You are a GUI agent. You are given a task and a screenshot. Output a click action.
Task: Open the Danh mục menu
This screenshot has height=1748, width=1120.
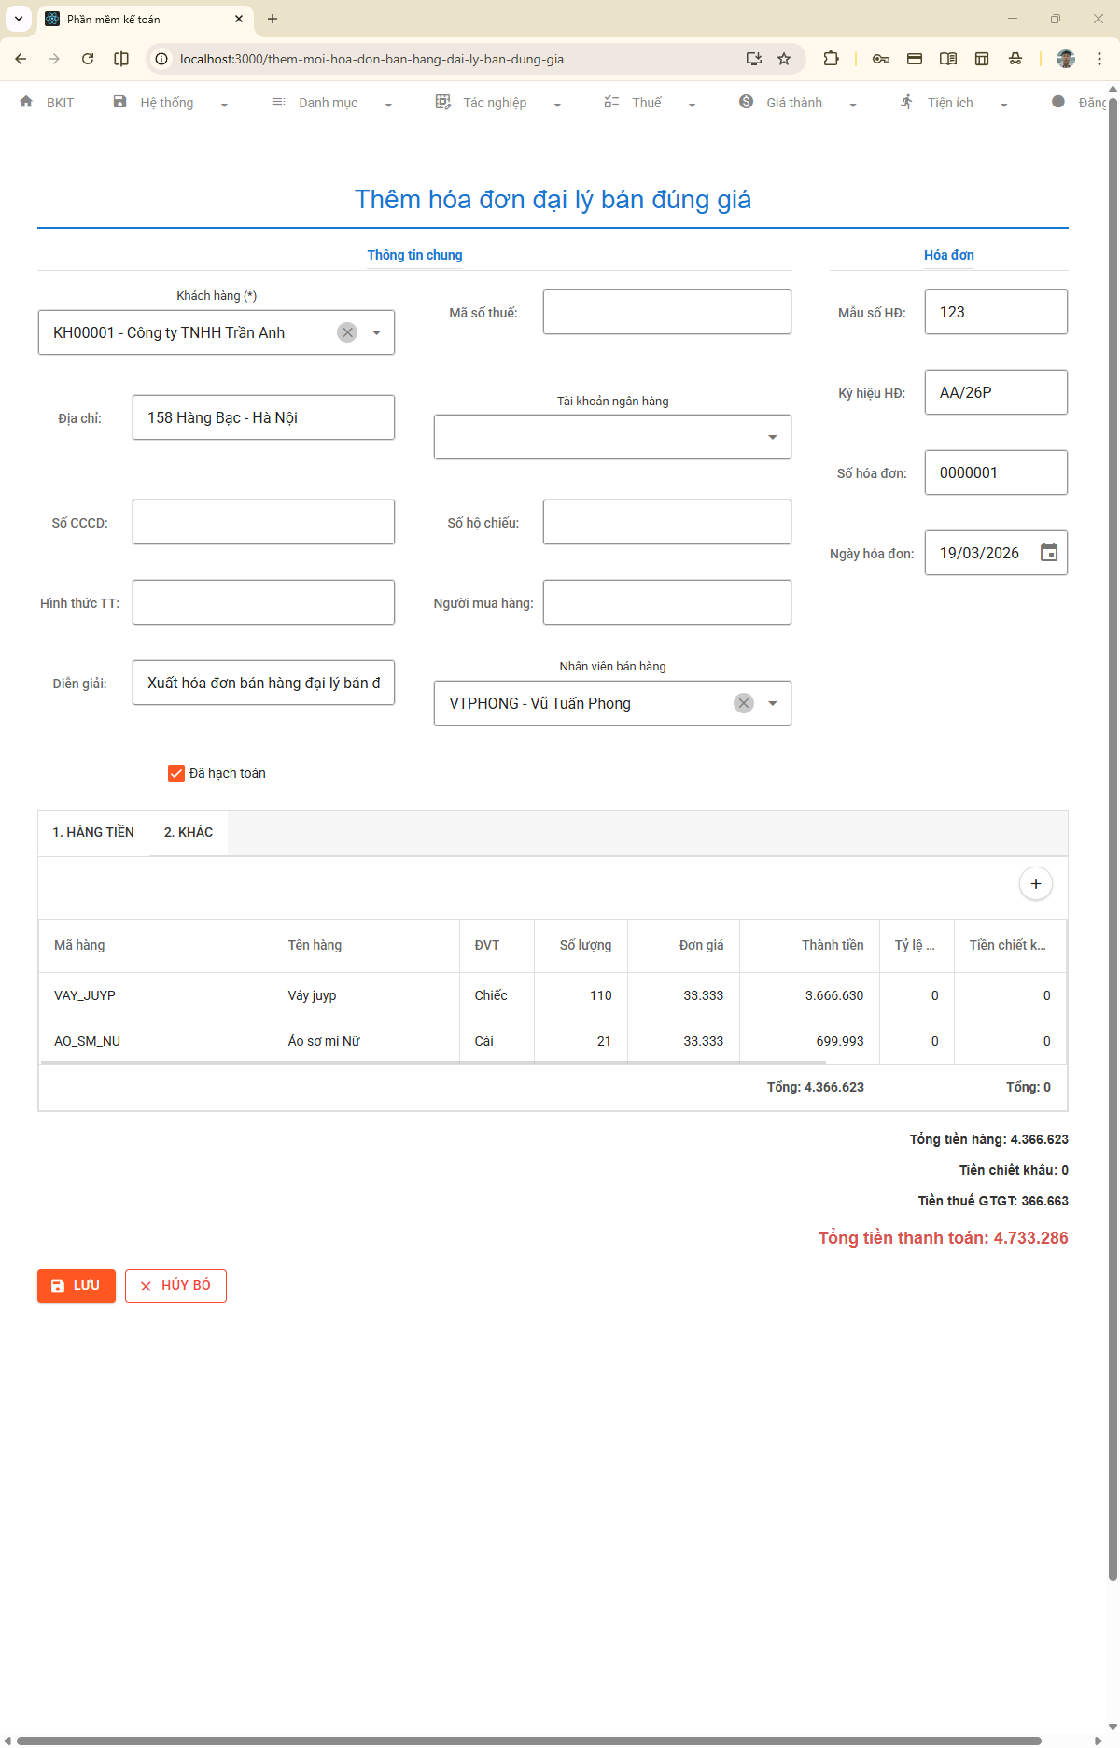[329, 103]
